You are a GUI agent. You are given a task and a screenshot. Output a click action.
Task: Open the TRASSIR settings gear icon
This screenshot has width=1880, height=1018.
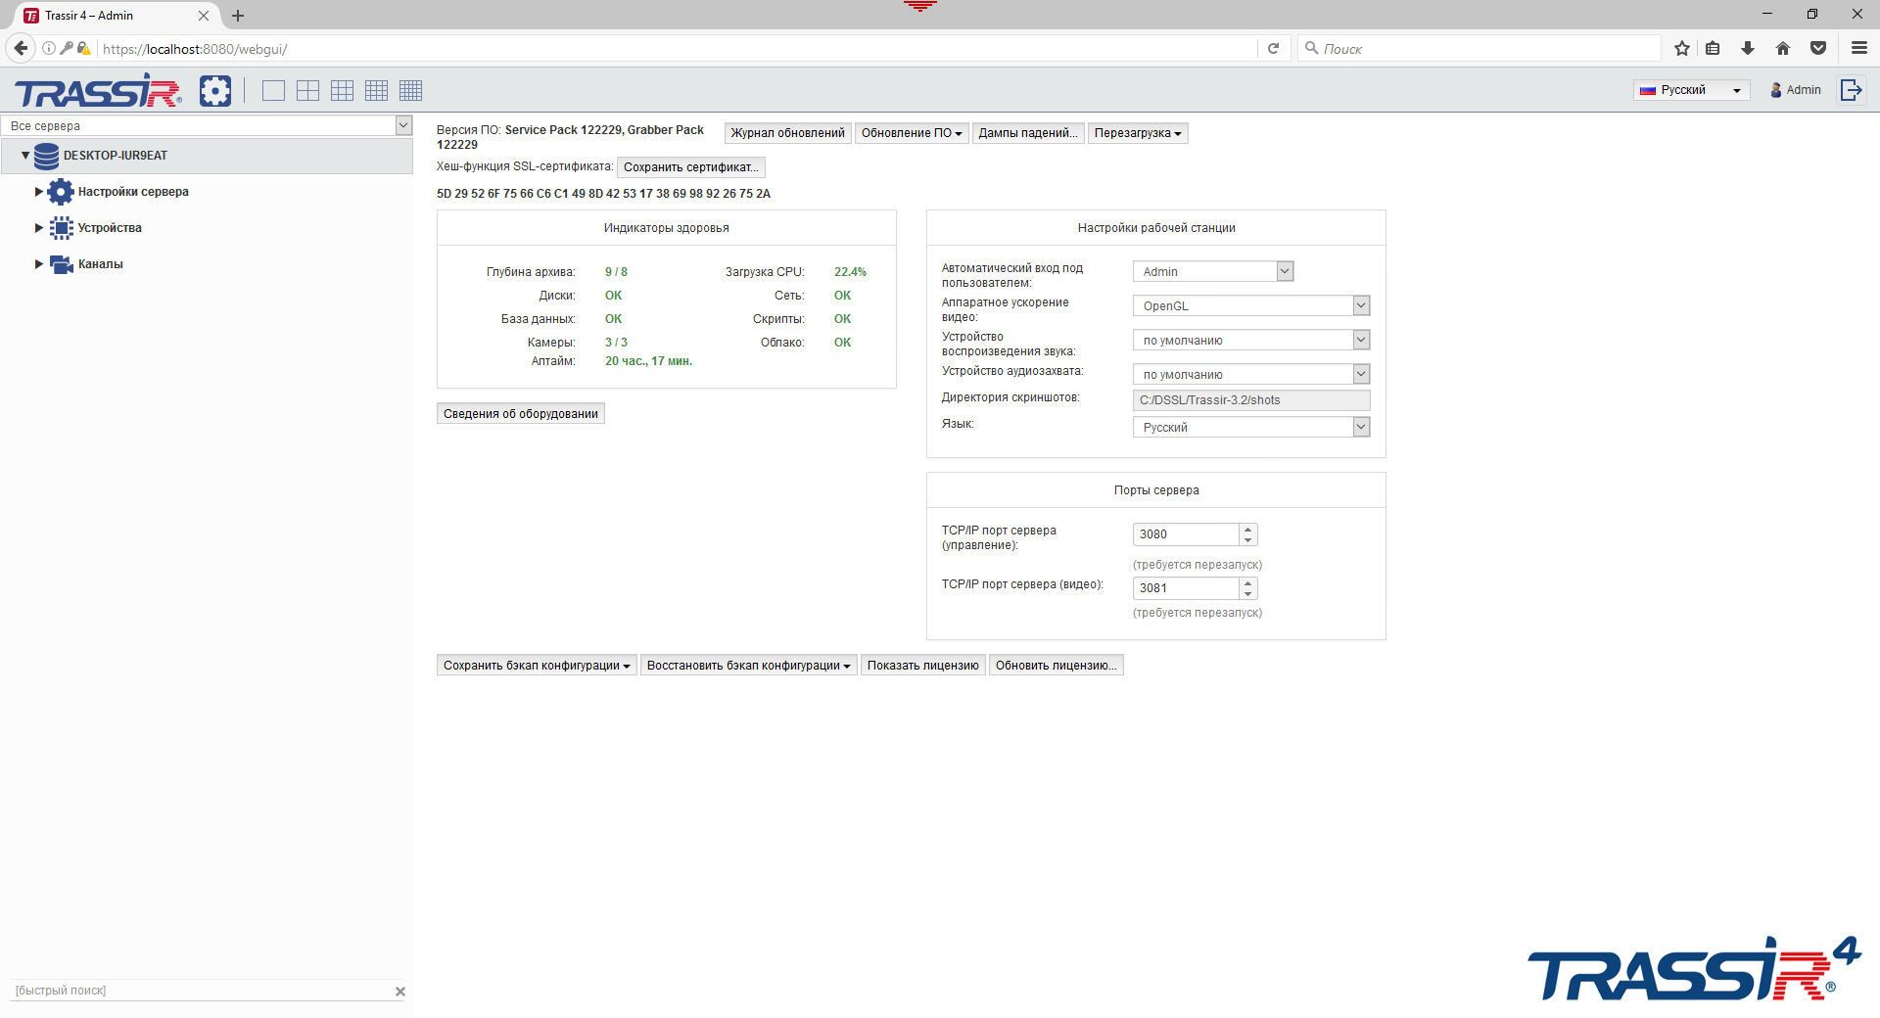pyautogui.click(x=215, y=90)
